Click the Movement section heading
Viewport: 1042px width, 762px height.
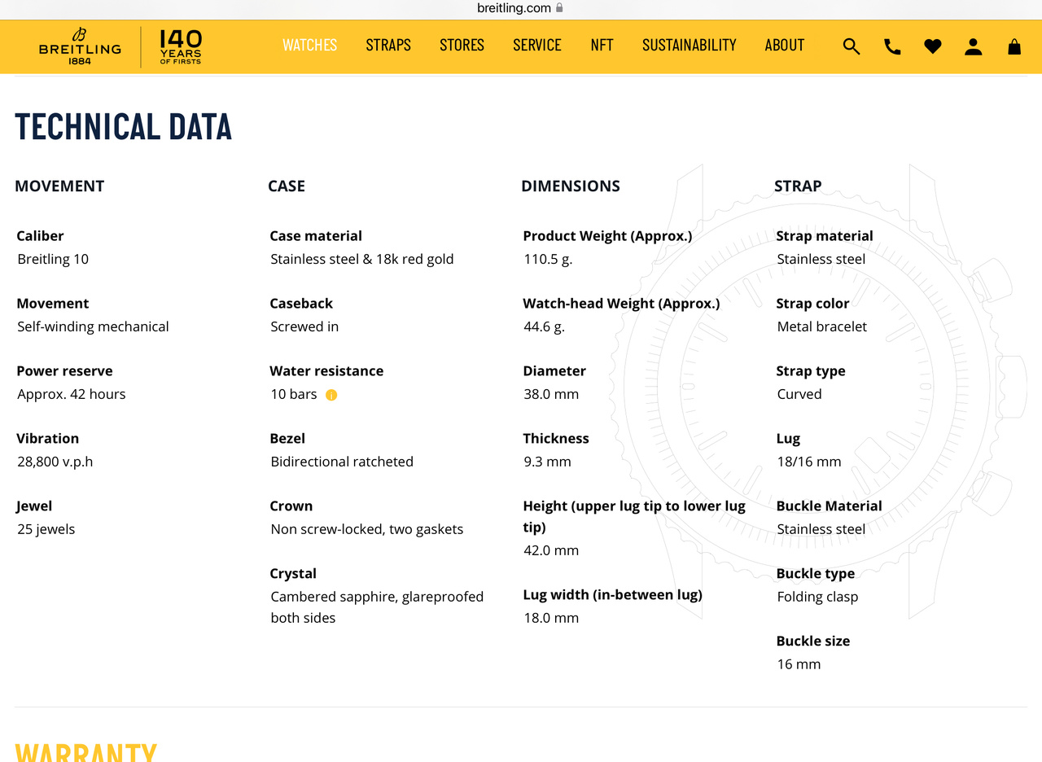[x=59, y=186]
